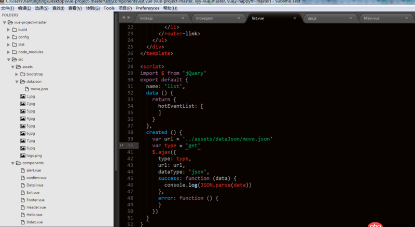Select the logo.png image icon

tap(23, 155)
